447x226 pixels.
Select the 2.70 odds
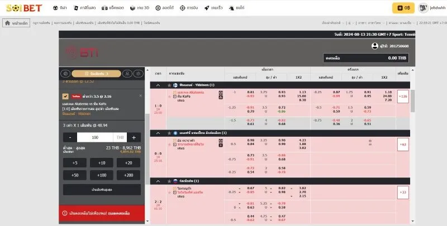302,193
